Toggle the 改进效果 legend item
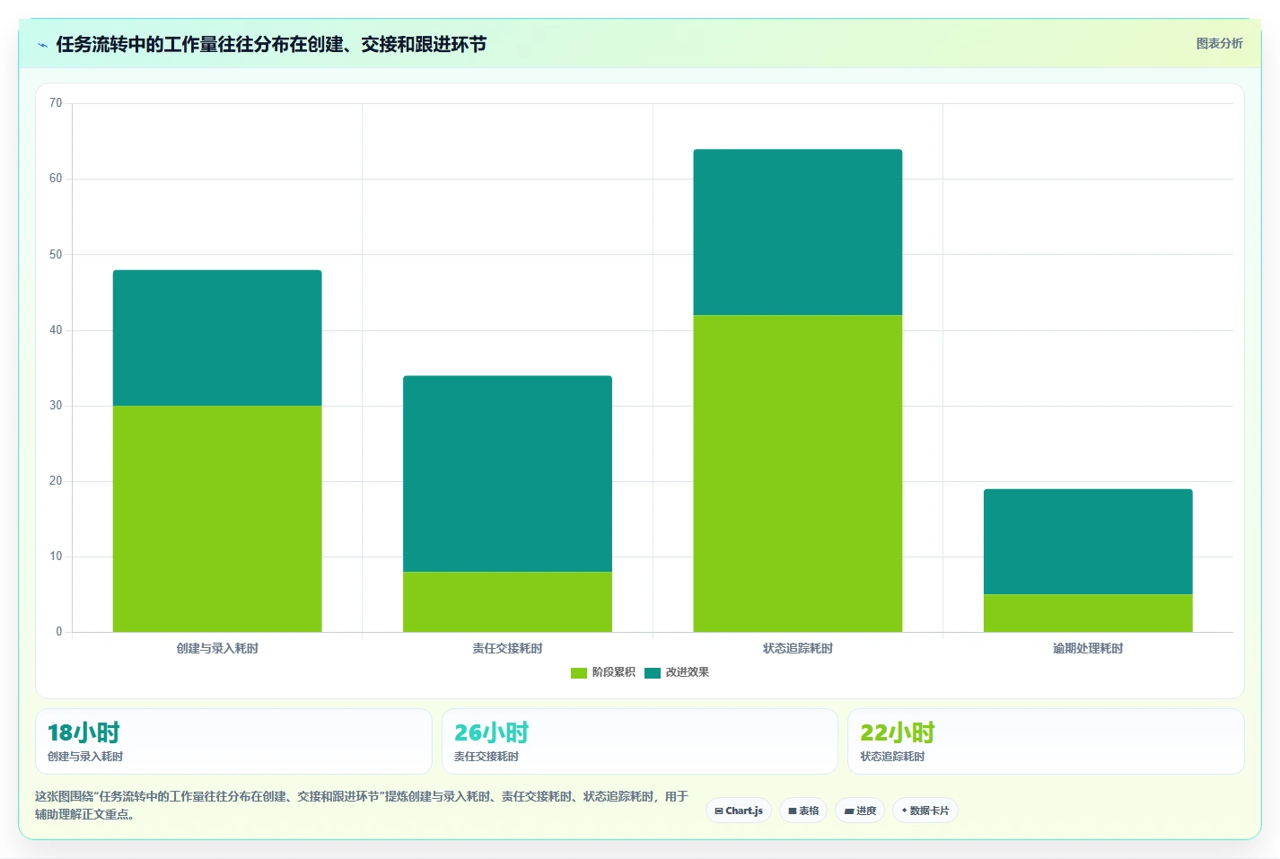The height and width of the screenshot is (859, 1280). click(x=677, y=672)
